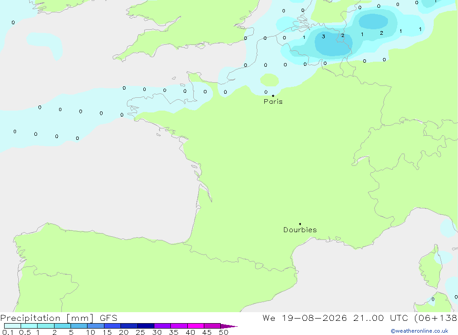
Task: Click the '0' precipitation value just above Paris
Action: click(266, 92)
